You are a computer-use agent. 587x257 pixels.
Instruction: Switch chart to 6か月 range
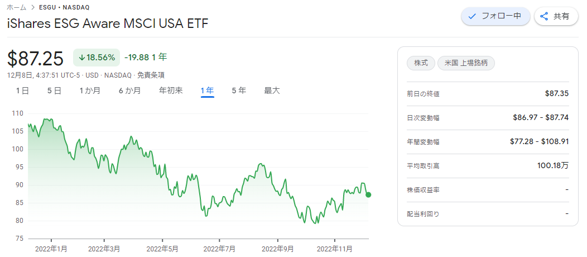130,91
